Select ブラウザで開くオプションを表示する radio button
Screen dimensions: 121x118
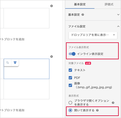[x=70, y=103]
